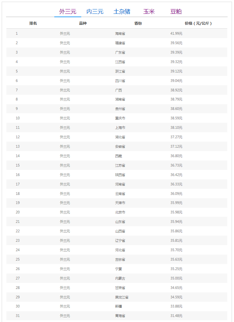Open the 土杂猪 tab
The width and height of the screenshot is (234, 322).
[122, 11]
